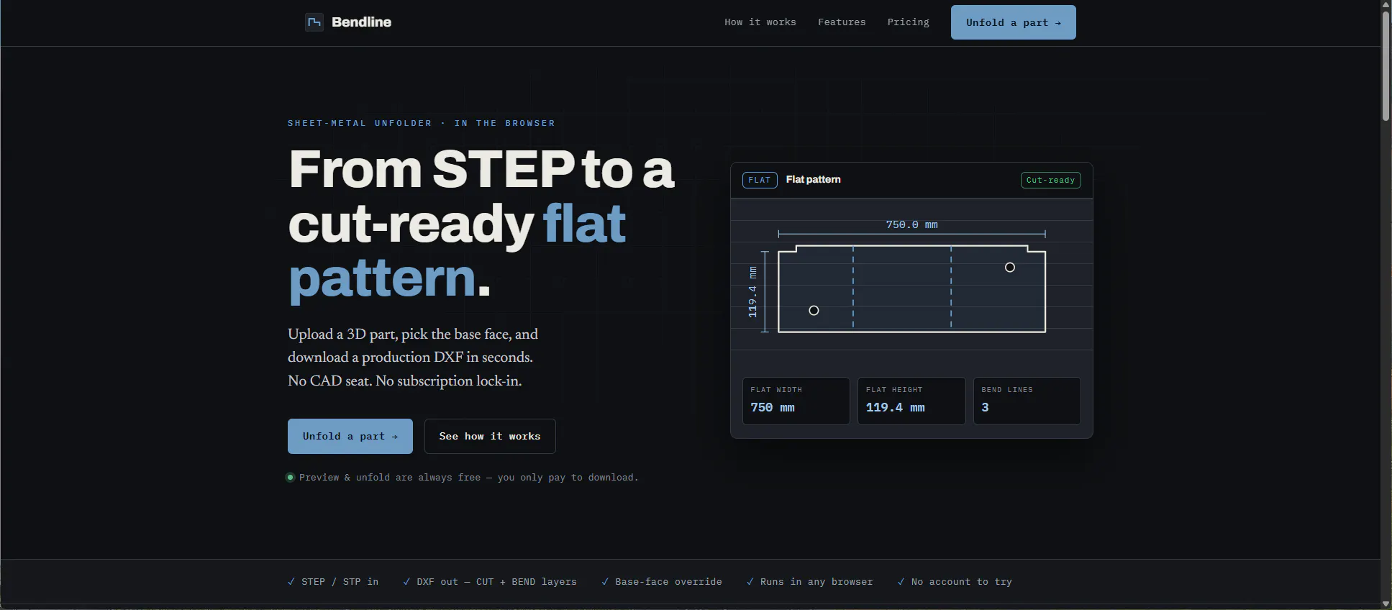Click the checkmark next to STEP / STP in
This screenshot has width=1392, height=610.
291,582
